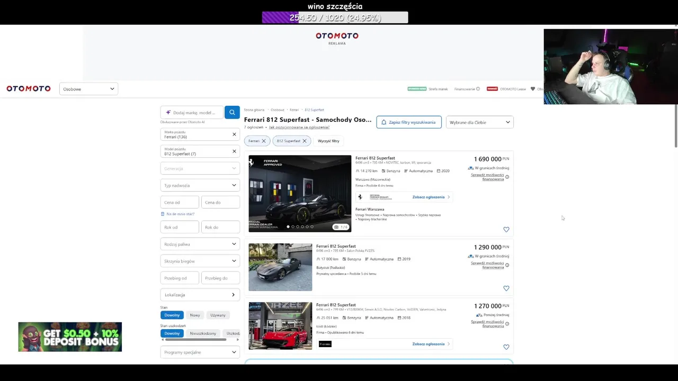Go to Ferrari breadcrumb
The height and width of the screenshot is (381, 678).
point(294,110)
